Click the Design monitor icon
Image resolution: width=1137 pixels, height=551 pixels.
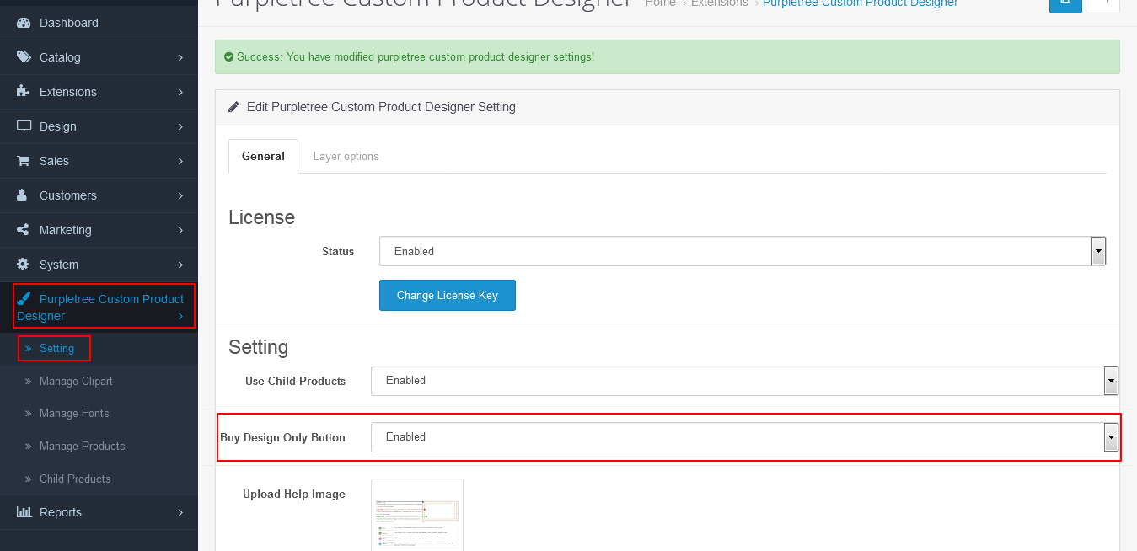click(x=24, y=126)
